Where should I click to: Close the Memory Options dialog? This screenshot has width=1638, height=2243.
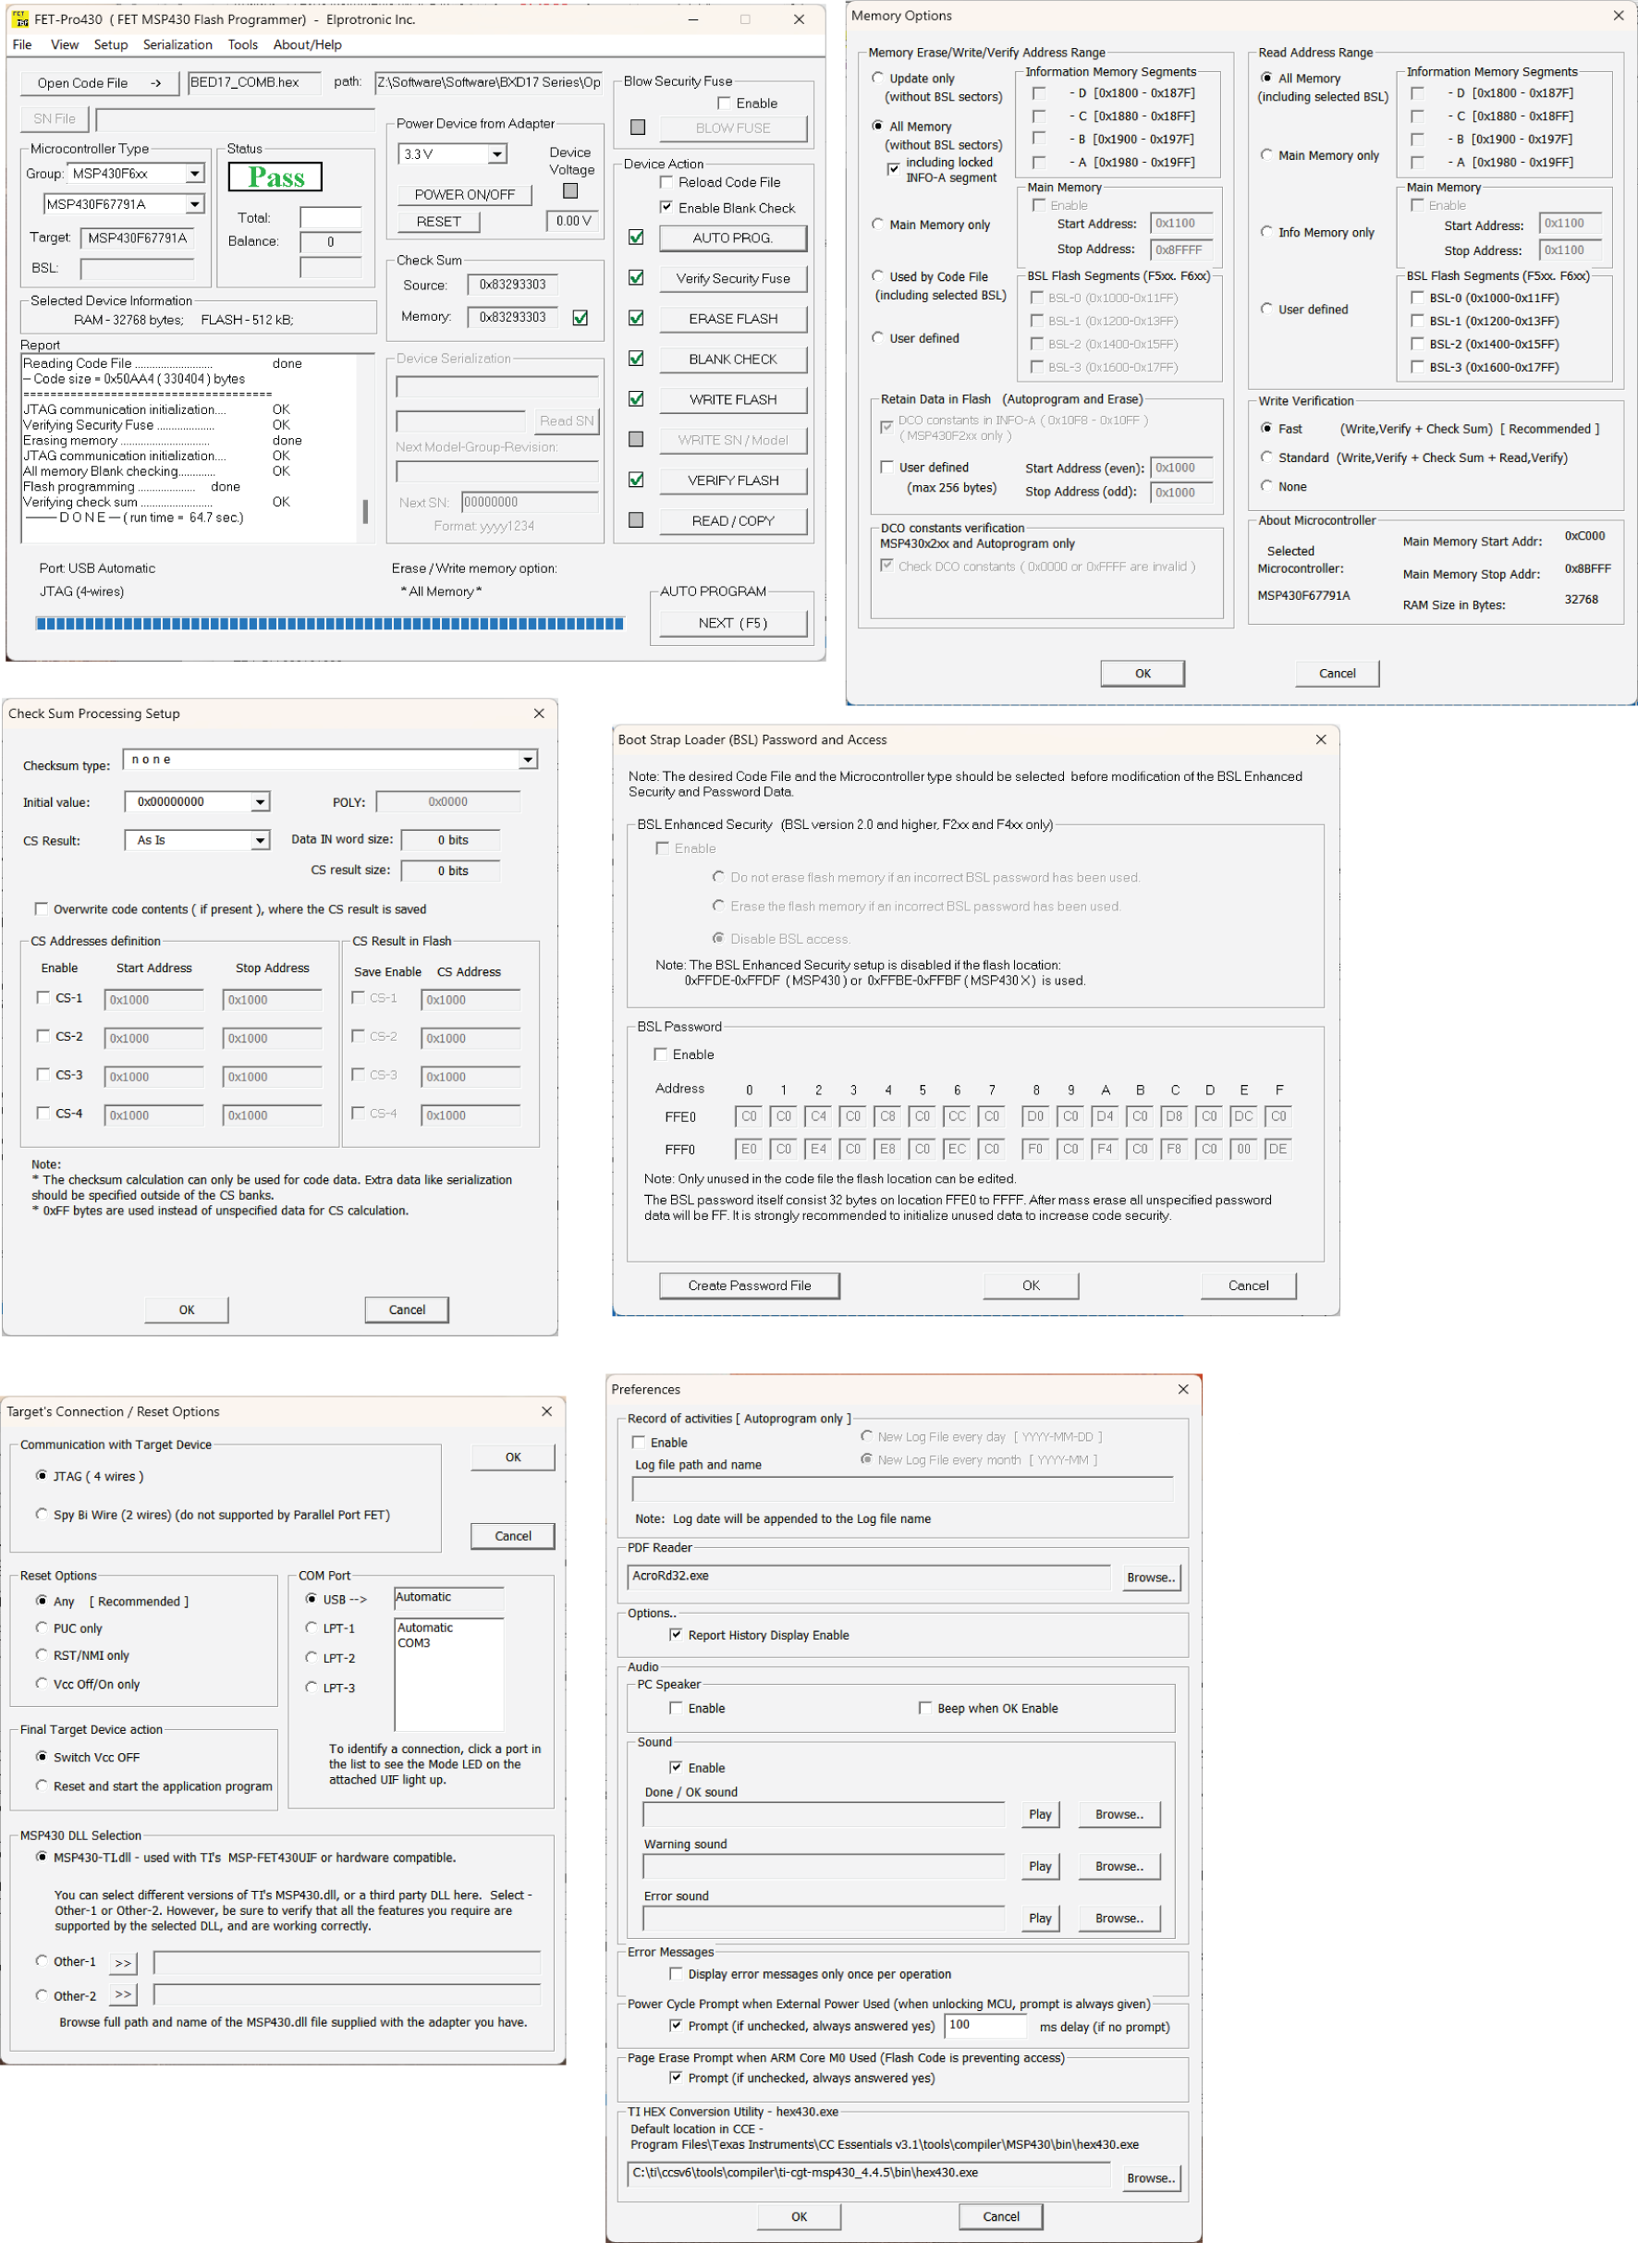coord(1619,16)
